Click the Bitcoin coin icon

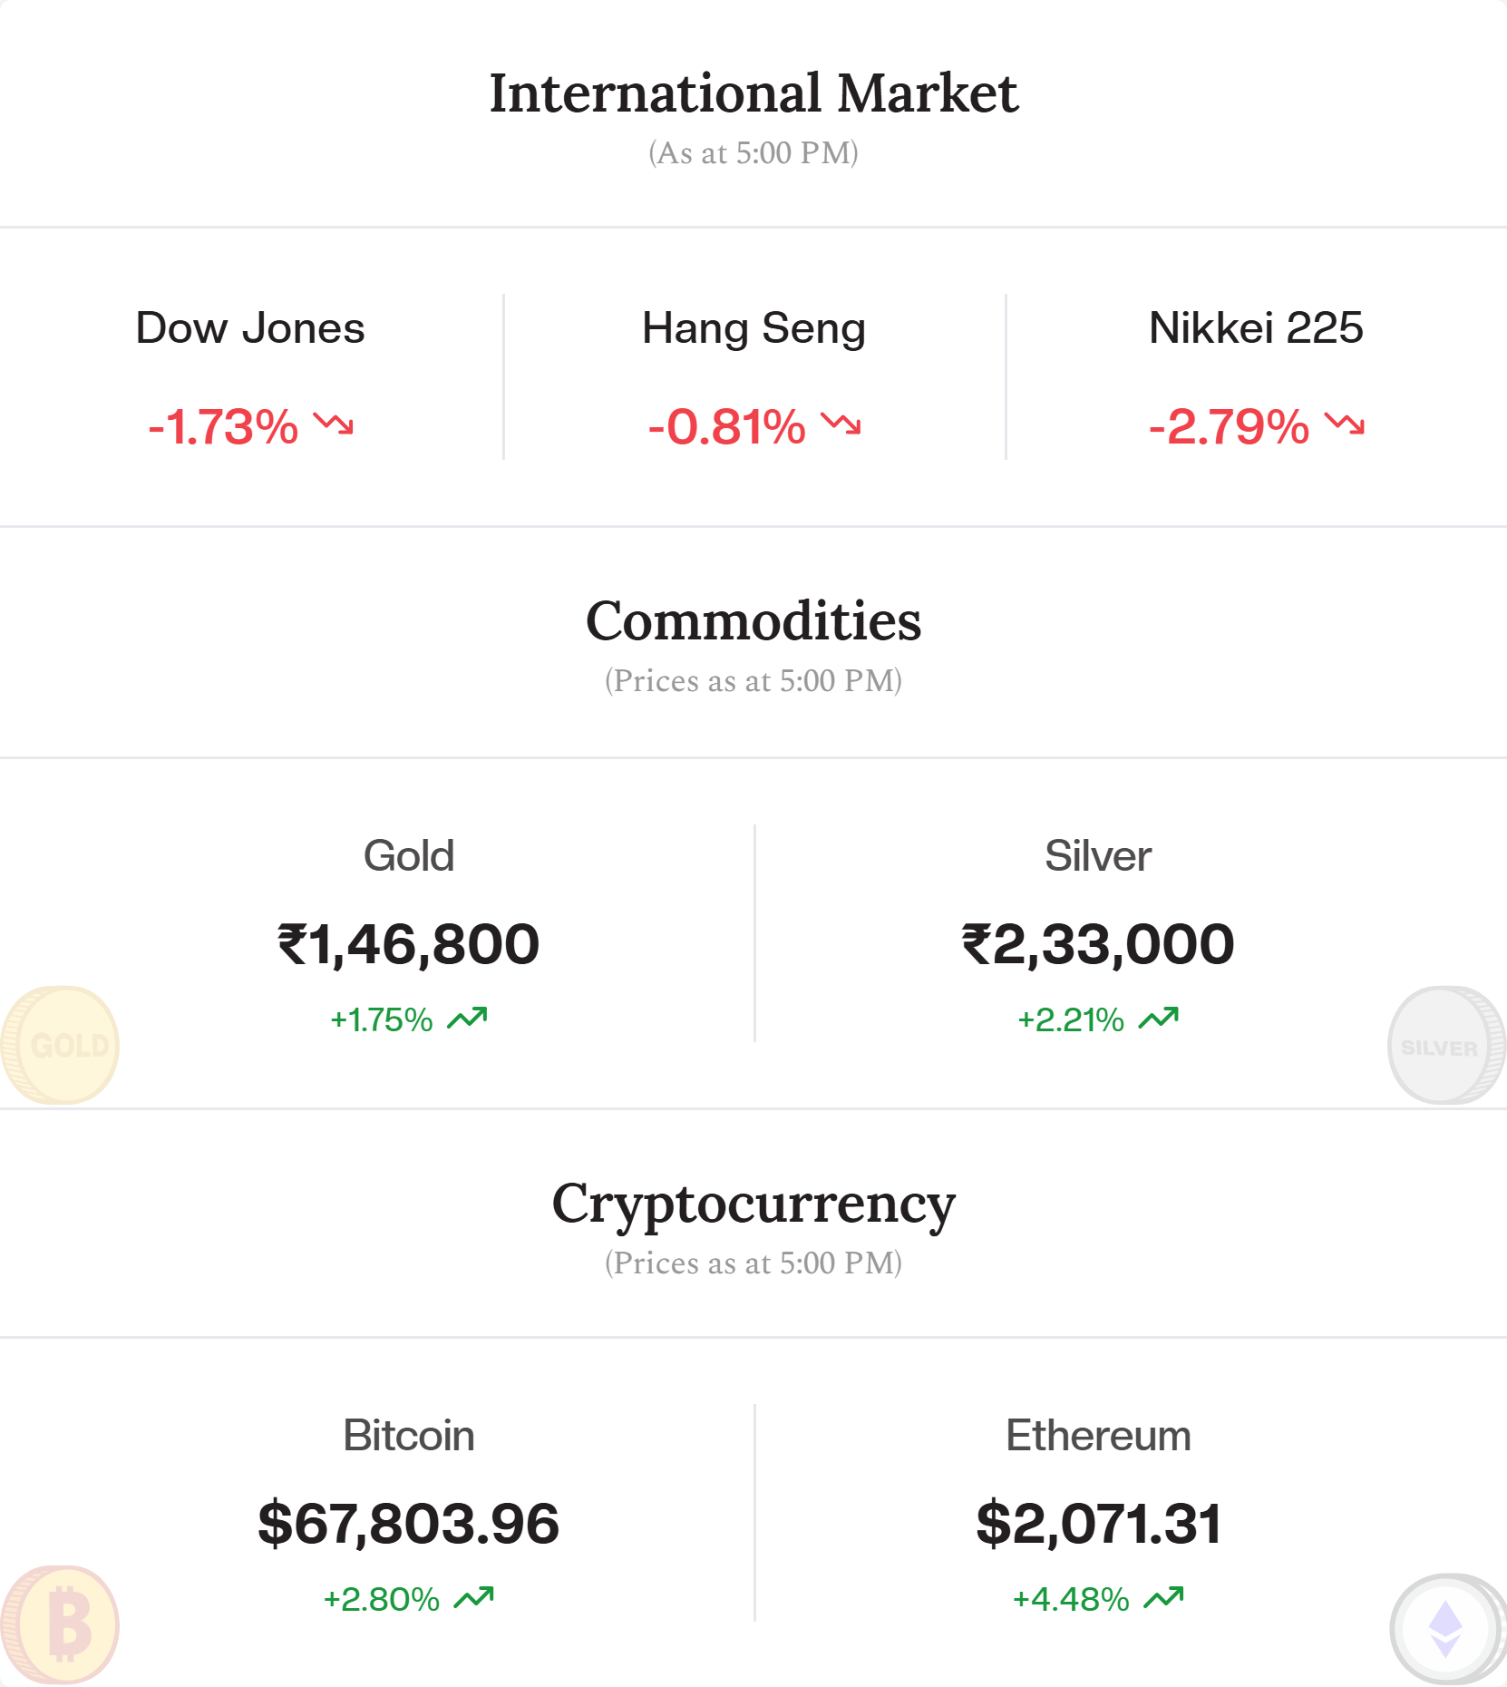click(60, 1624)
